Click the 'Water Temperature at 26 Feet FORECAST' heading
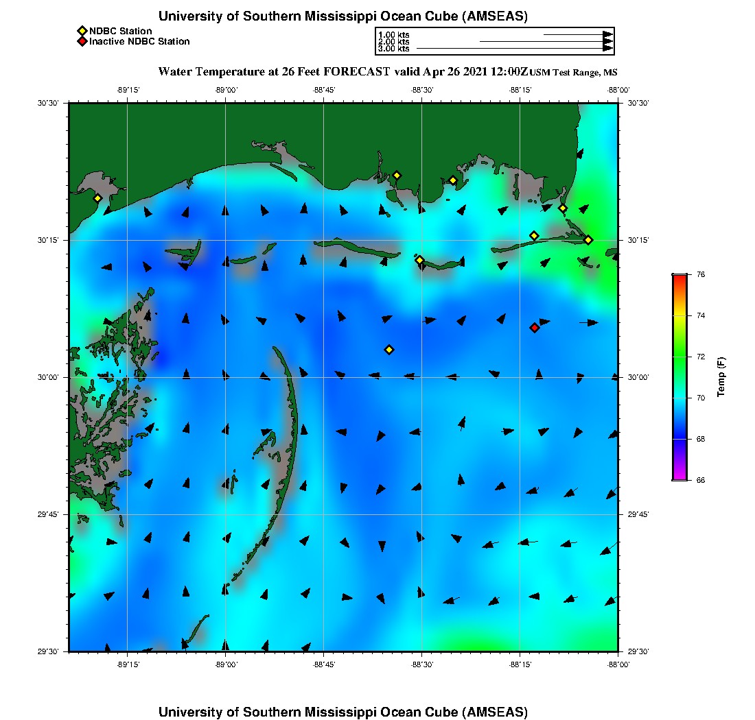The width and height of the screenshot is (755, 720). (x=274, y=71)
